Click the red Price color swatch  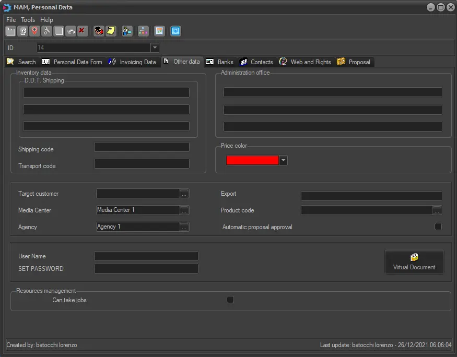click(252, 161)
